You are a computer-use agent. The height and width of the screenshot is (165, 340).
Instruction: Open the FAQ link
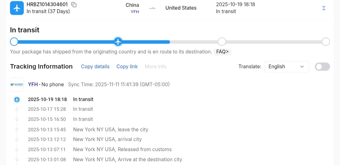(222, 52)
